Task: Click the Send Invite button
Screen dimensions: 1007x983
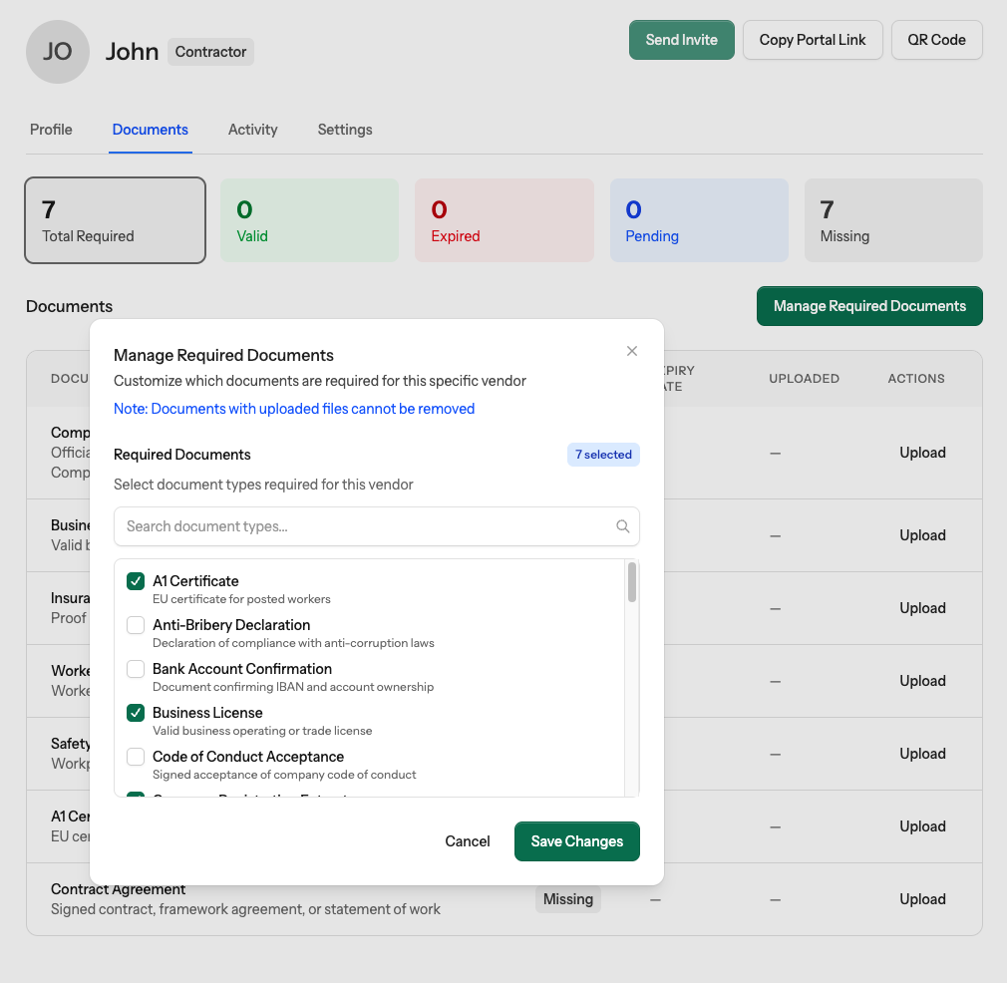Action: pos(681,40)
